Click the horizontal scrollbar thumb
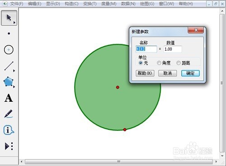 pyautogui.click(x=119, y=162)
